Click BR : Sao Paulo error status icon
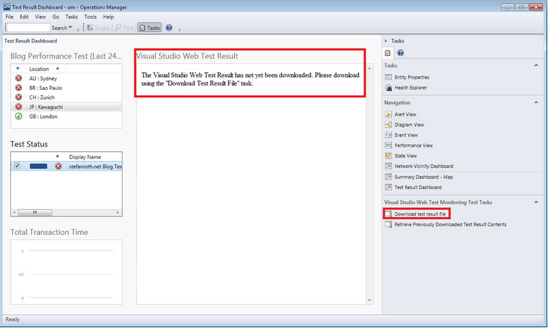The width and height of the screenshot is (548, 328). pos(19,88)
